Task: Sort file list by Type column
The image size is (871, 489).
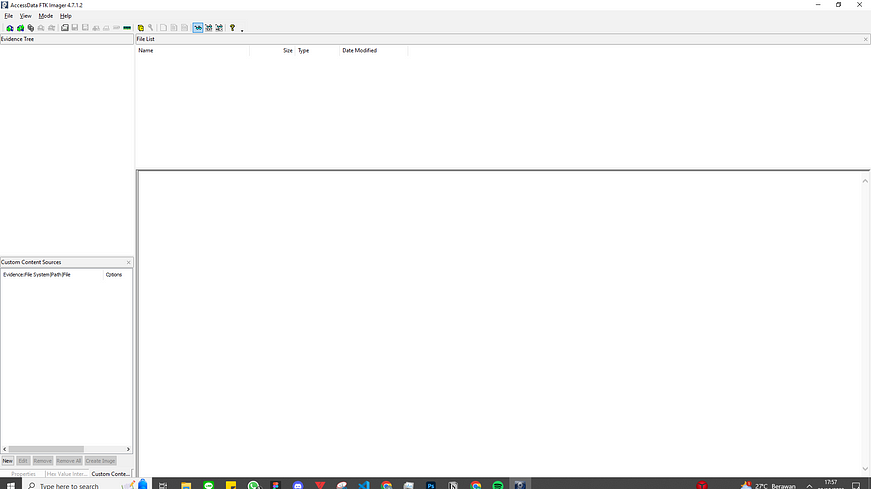Action: pyautogui.click(x=318, y=50)
